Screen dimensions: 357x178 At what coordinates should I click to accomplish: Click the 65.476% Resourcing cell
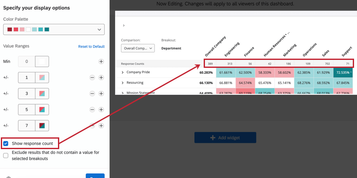(x=265, y=83)
